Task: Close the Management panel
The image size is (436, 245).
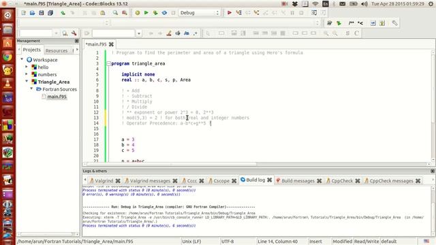Action: click(77, 41)
